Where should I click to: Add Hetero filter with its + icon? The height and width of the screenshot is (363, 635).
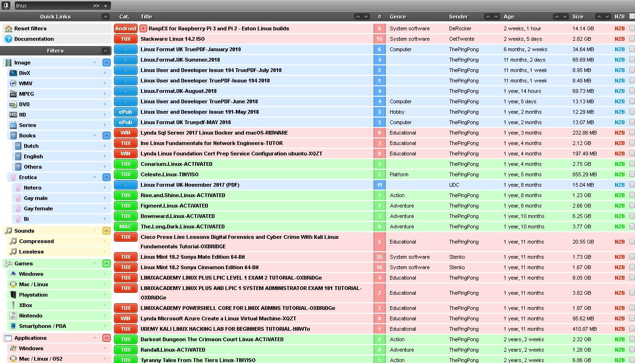point(104,188)
